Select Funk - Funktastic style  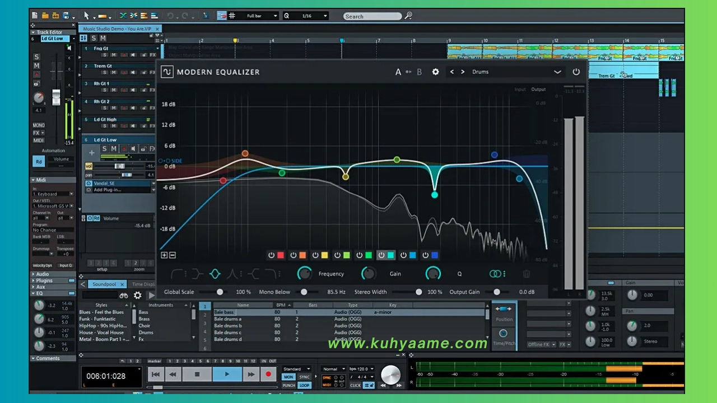97,319
